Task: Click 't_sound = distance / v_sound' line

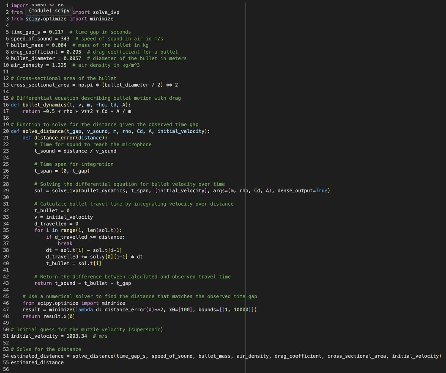Action: click(75, 151)
